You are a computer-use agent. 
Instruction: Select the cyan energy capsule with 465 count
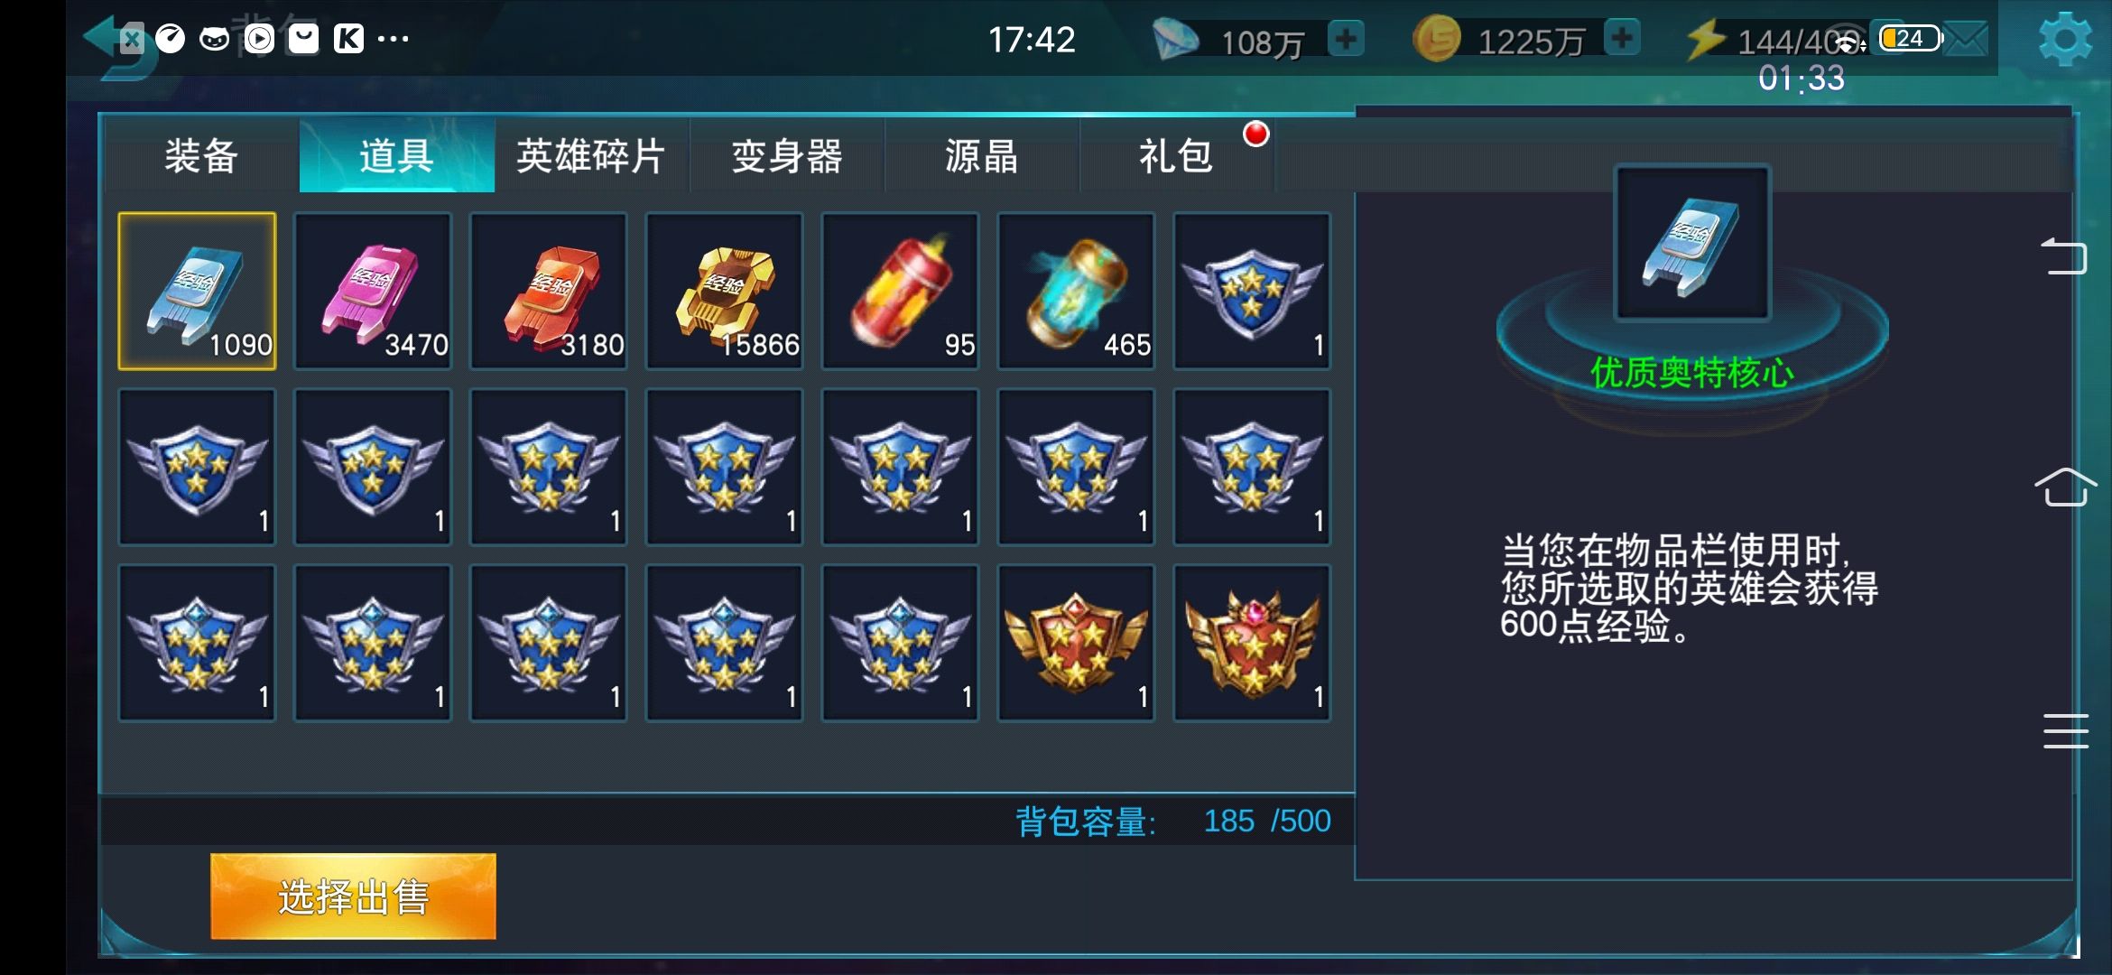click(x=1076, y=292)
